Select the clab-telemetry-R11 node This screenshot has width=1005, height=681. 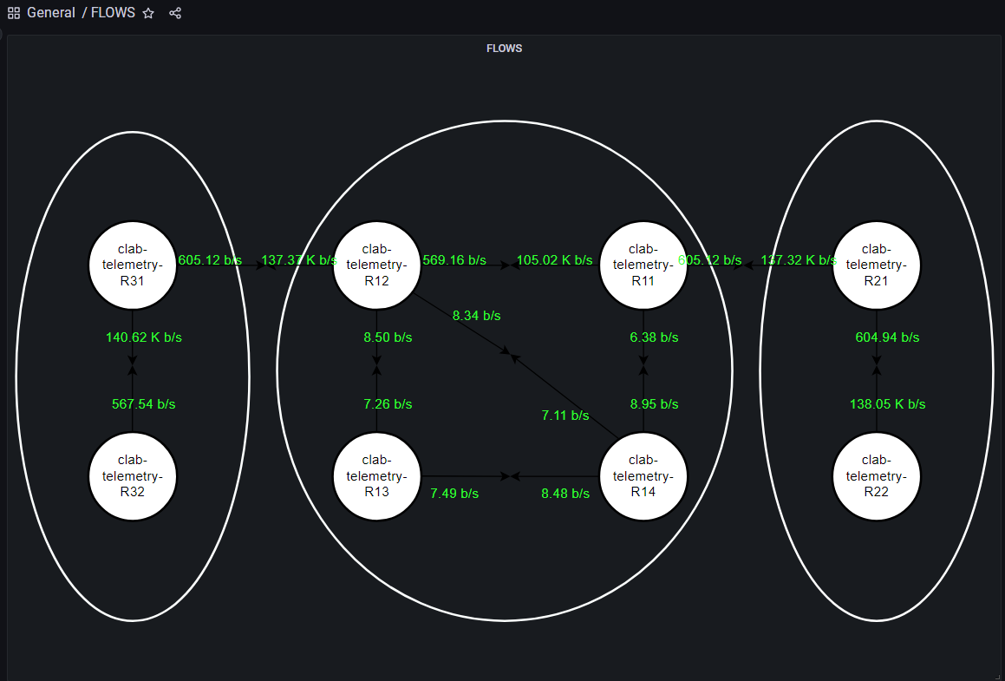643,265
